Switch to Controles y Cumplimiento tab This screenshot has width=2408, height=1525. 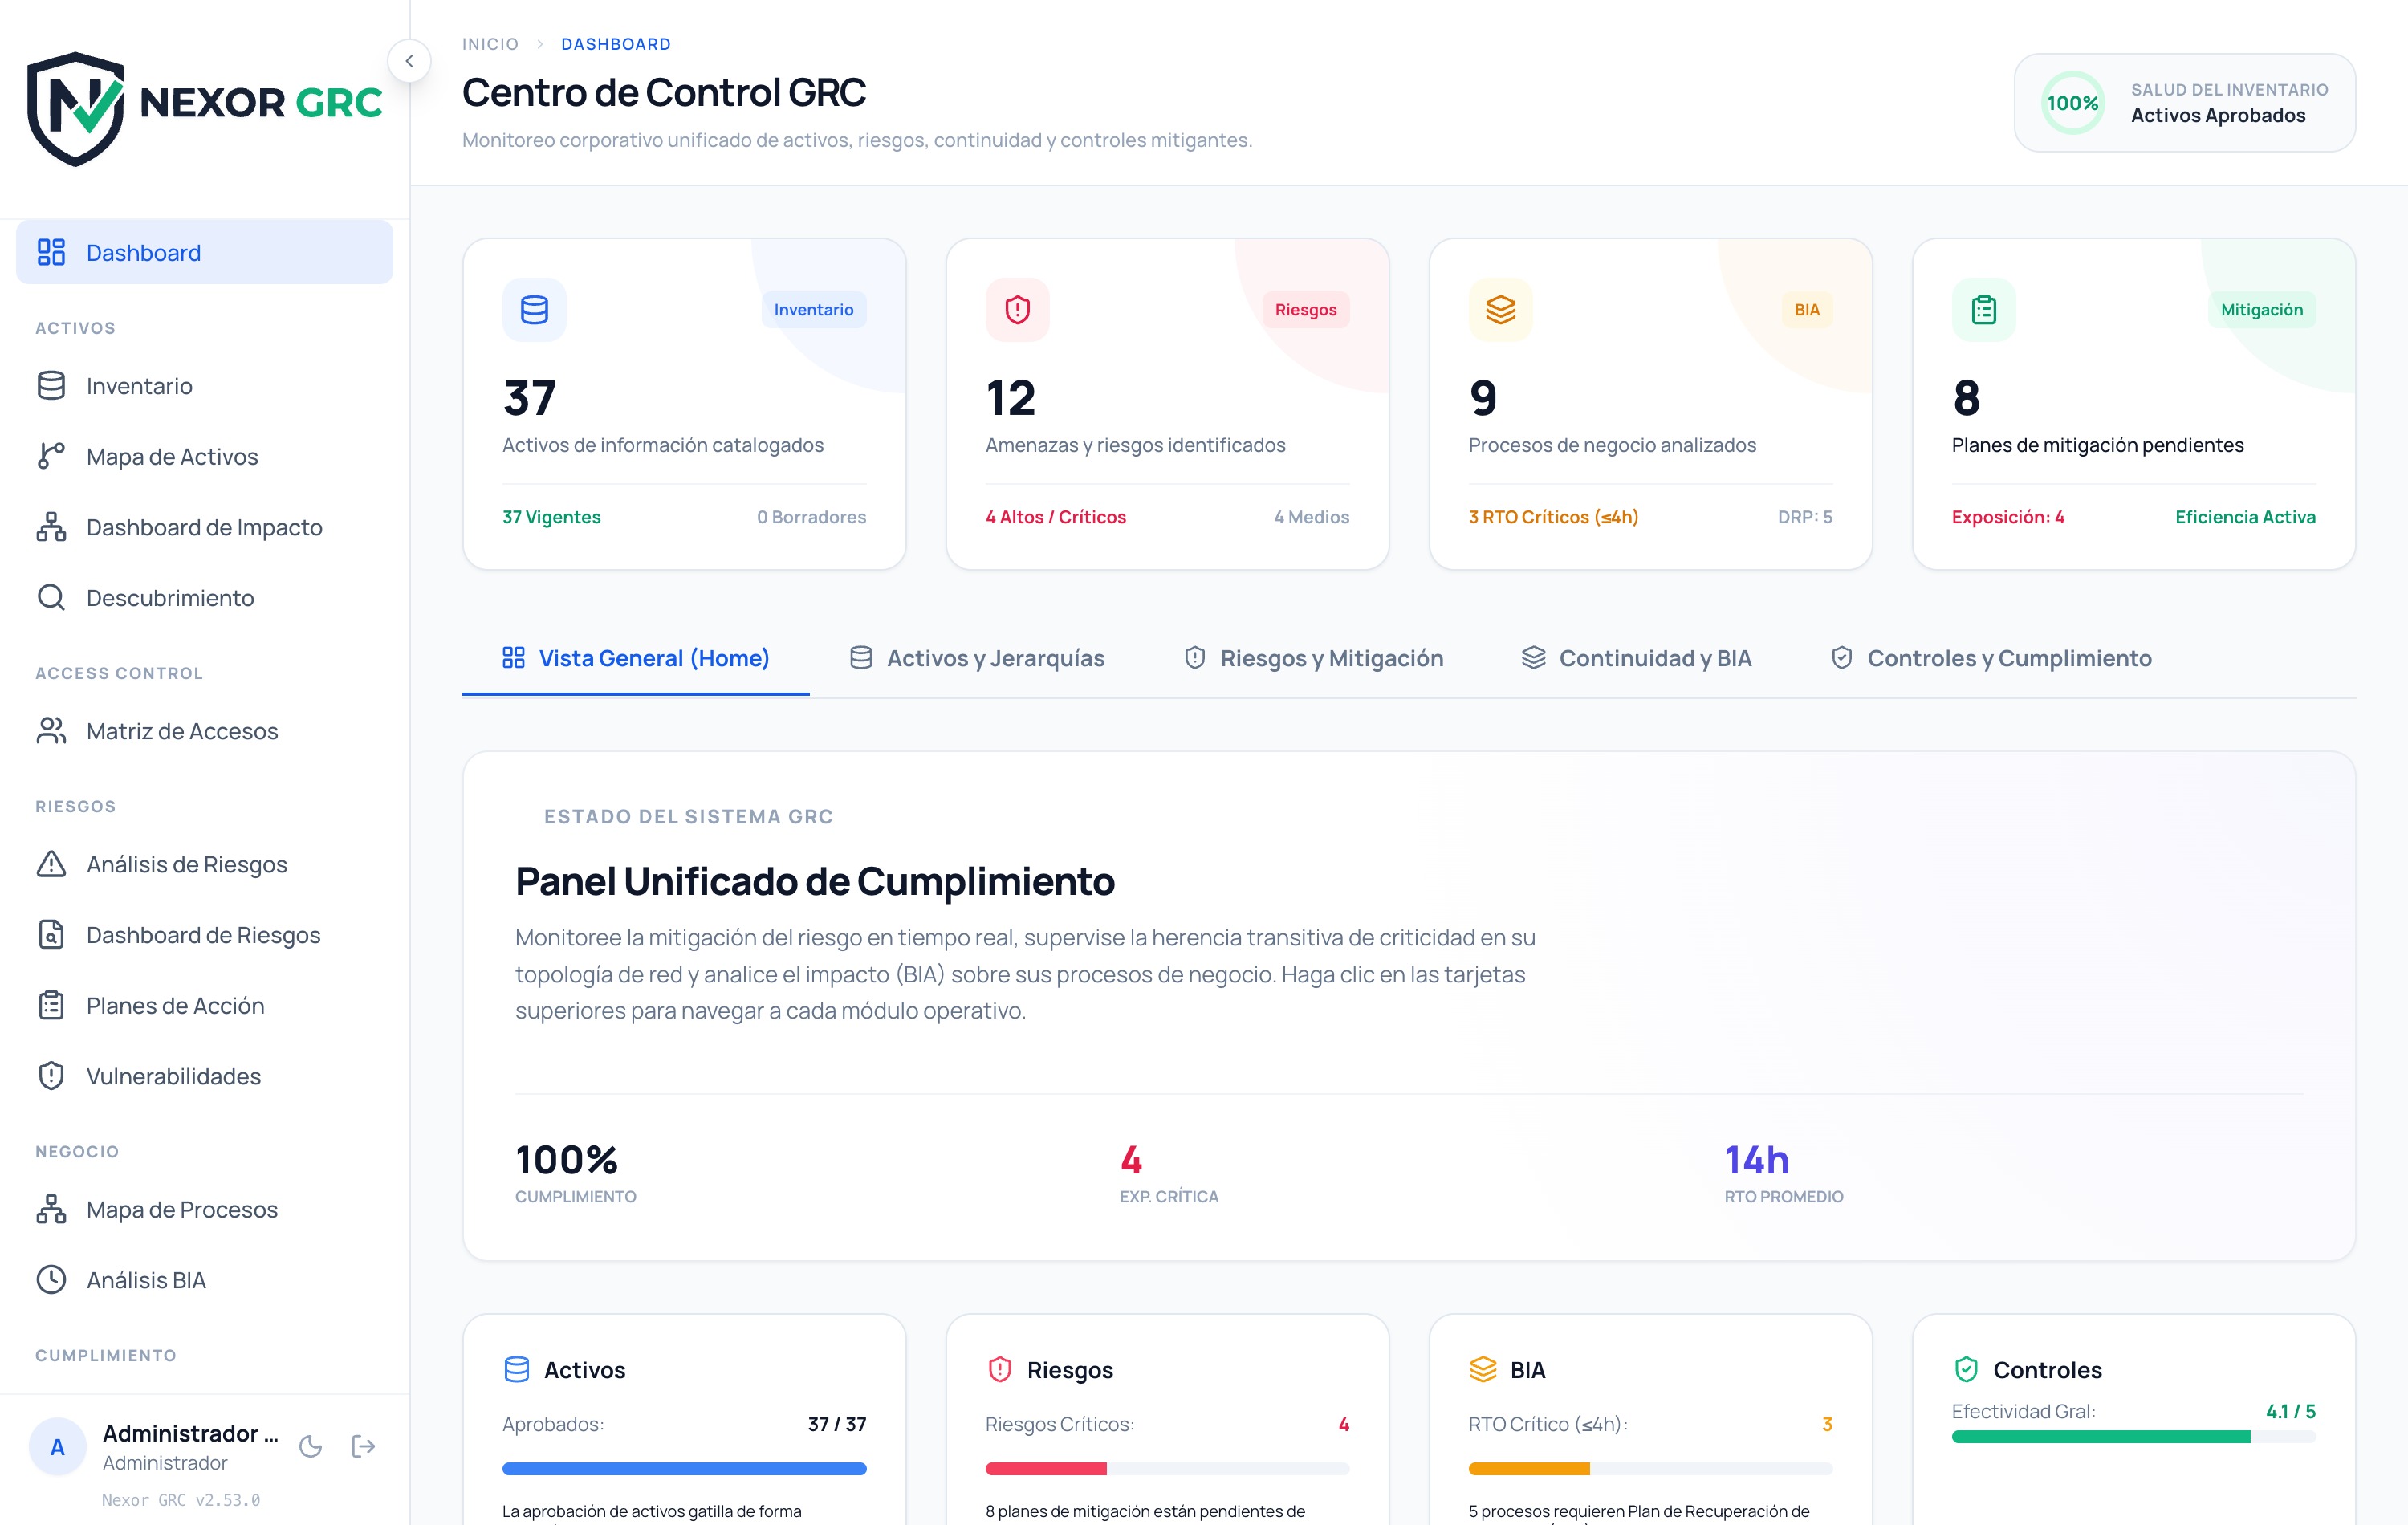pos(1990,658)
